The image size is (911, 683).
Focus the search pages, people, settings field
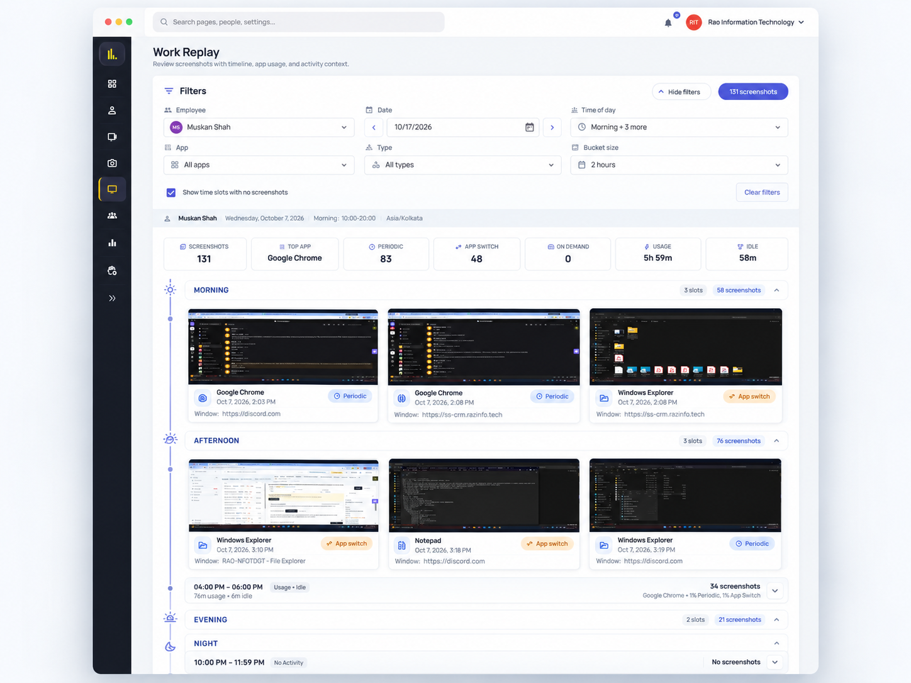(x=299, y=22)
